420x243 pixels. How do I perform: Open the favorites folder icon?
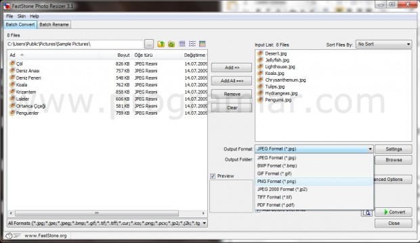click(x=171, y=44)
